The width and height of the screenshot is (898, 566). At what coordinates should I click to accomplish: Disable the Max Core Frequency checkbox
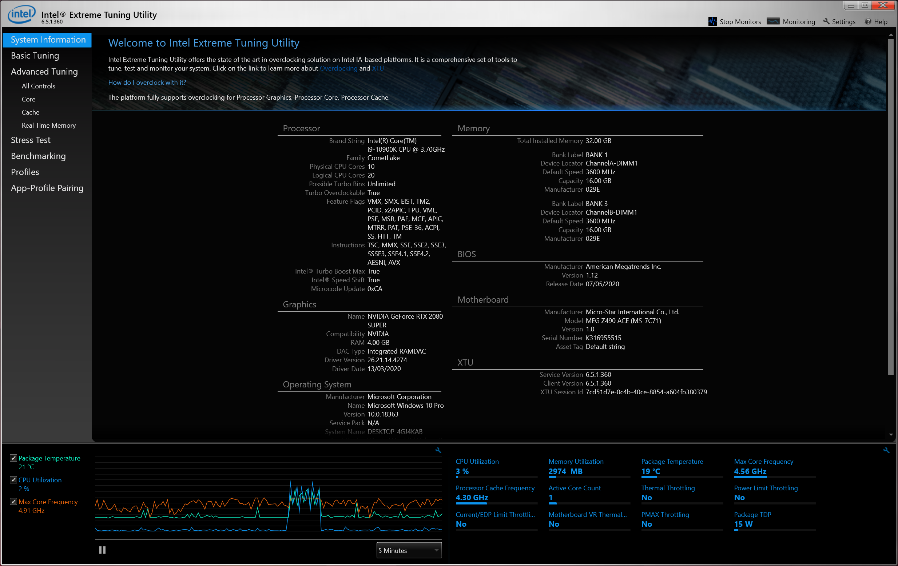point(13,502)
